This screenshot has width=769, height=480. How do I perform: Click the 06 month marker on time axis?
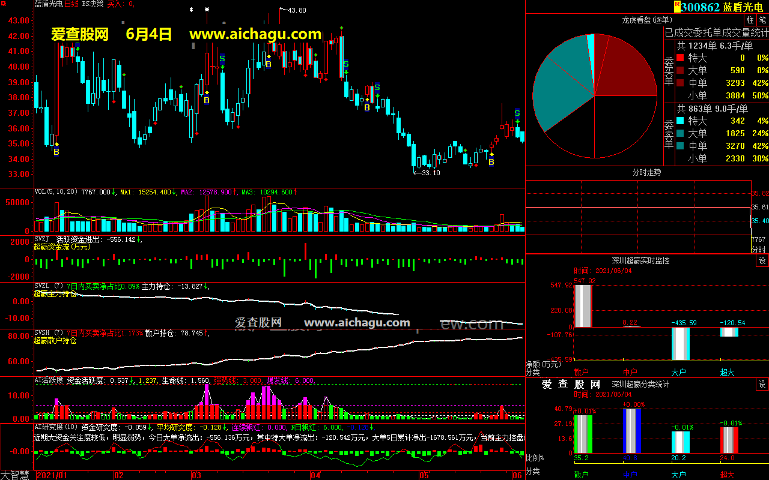[x=517, y=475]
